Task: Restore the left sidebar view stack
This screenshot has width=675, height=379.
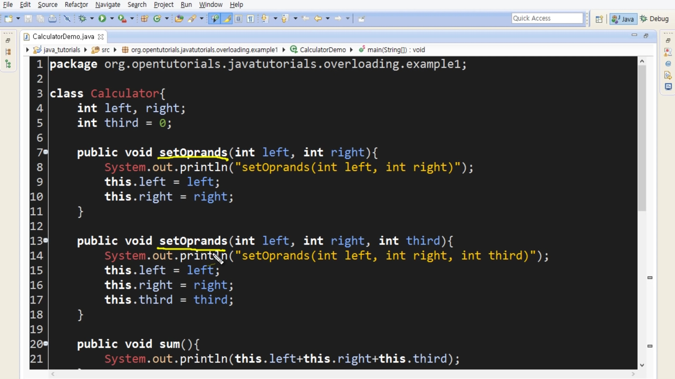Action: [8, 41]
